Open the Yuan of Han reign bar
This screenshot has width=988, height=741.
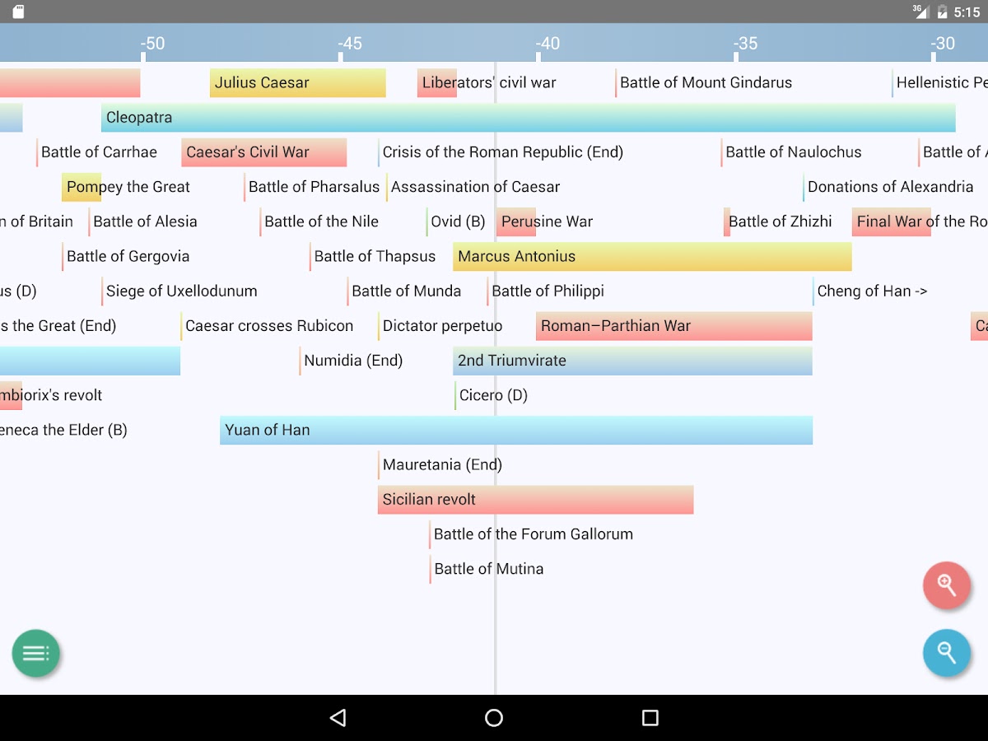coord(515,431)
